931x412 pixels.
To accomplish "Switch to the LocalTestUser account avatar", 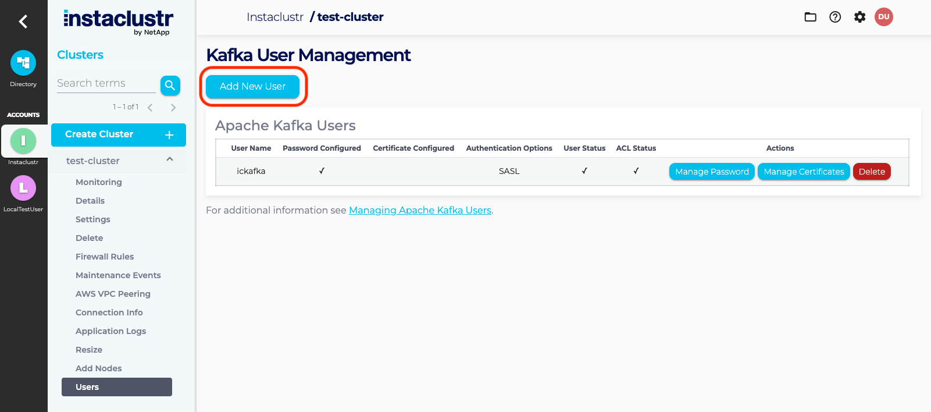I will [x=23, y=188].
